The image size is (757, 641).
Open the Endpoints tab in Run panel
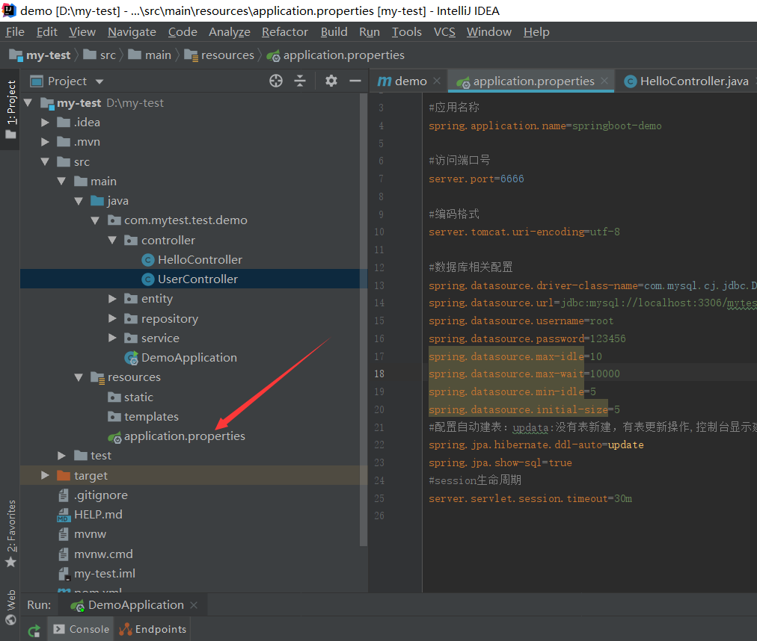pyautogui.click(x=153, y=629)
